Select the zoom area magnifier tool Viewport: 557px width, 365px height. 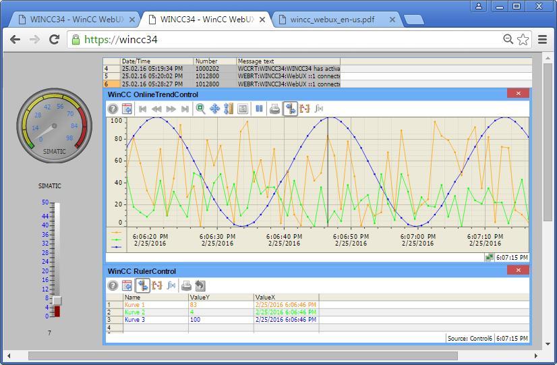pos(201,109)
